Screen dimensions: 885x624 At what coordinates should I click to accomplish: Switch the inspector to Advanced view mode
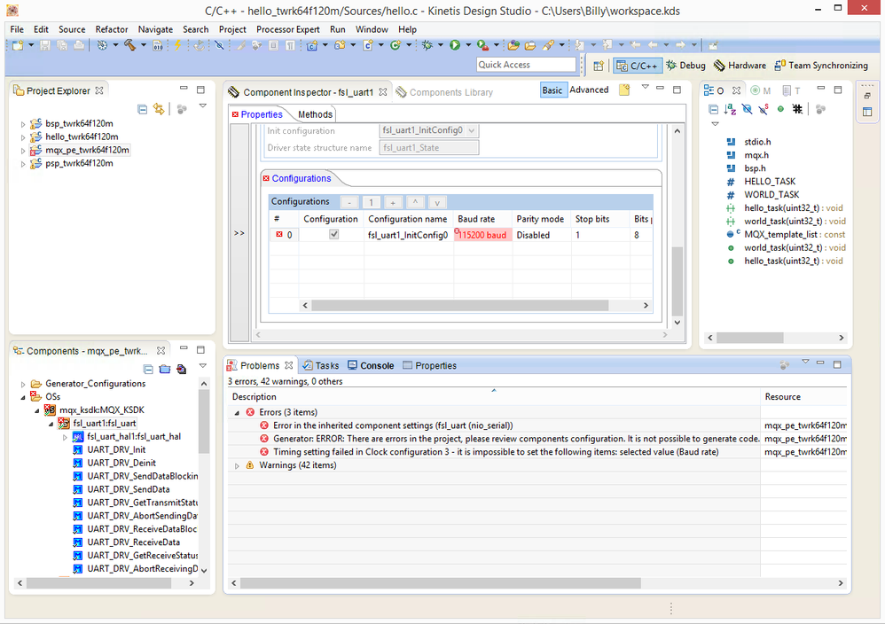point(589,90)
